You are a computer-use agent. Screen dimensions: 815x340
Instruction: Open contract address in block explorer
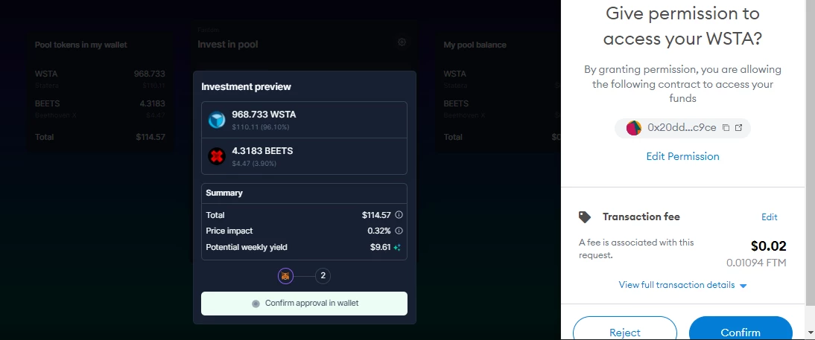(738, 128)
